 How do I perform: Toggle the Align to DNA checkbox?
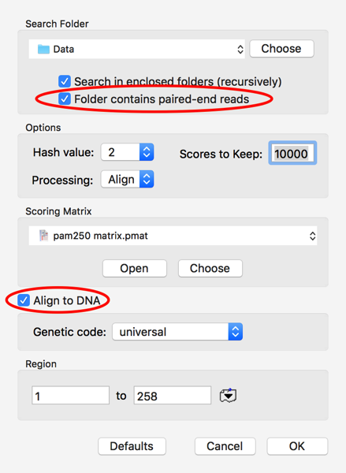(x=24, y=300)
